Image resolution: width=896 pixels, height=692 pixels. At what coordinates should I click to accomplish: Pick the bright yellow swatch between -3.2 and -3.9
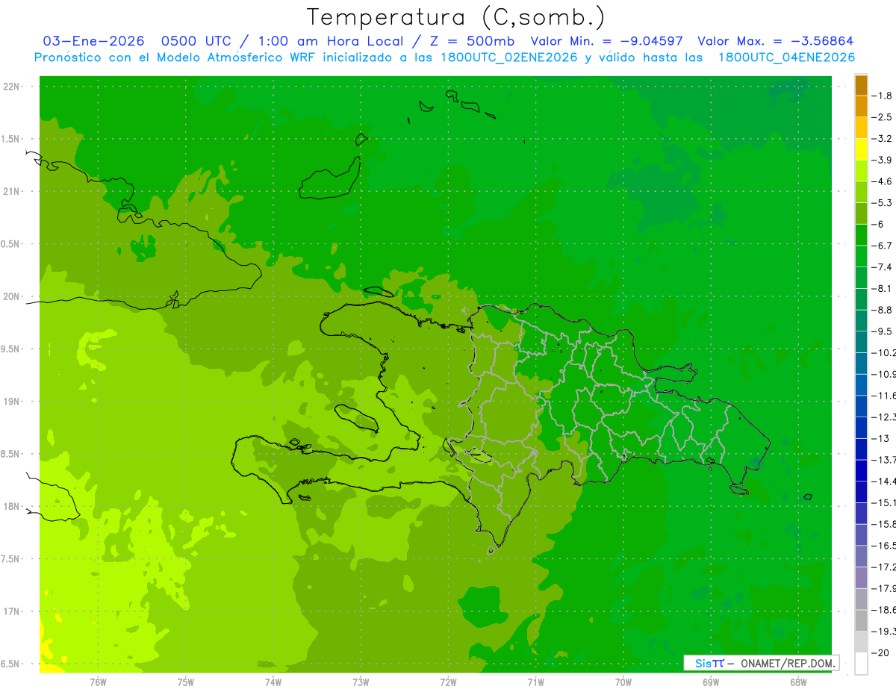[x=861, y=149]
